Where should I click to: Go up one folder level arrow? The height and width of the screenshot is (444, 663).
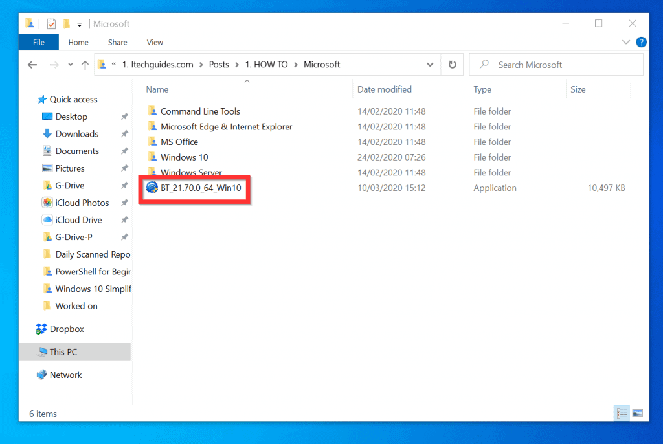(x=85, y=65)
